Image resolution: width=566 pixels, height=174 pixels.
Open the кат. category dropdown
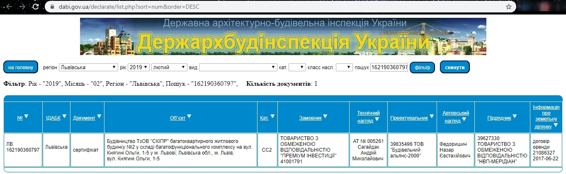(297, 67)
